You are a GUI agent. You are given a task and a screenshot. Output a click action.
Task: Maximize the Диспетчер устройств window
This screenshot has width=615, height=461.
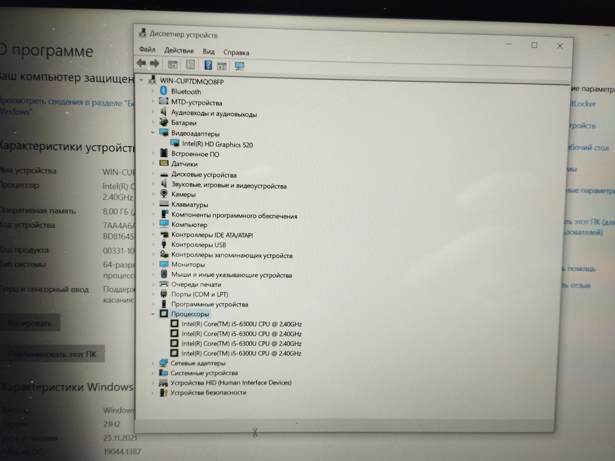534,45
